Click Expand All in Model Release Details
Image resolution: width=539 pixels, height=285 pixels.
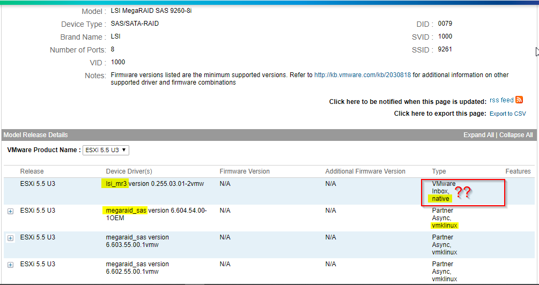478,135
